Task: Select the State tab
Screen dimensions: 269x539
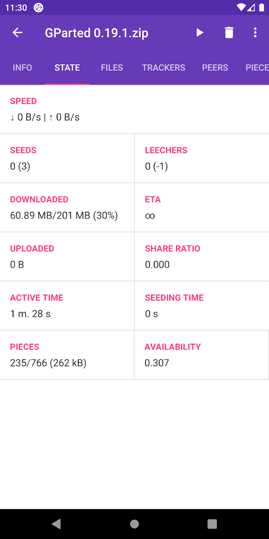Action: click(x=67, y=67)
